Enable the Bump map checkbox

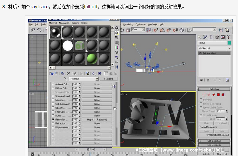tap(53, 116)
